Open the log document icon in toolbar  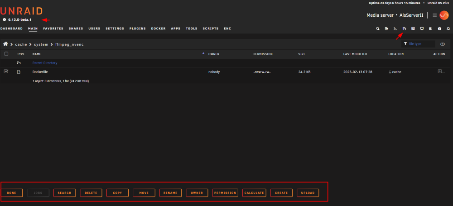[x=430, y=29]
